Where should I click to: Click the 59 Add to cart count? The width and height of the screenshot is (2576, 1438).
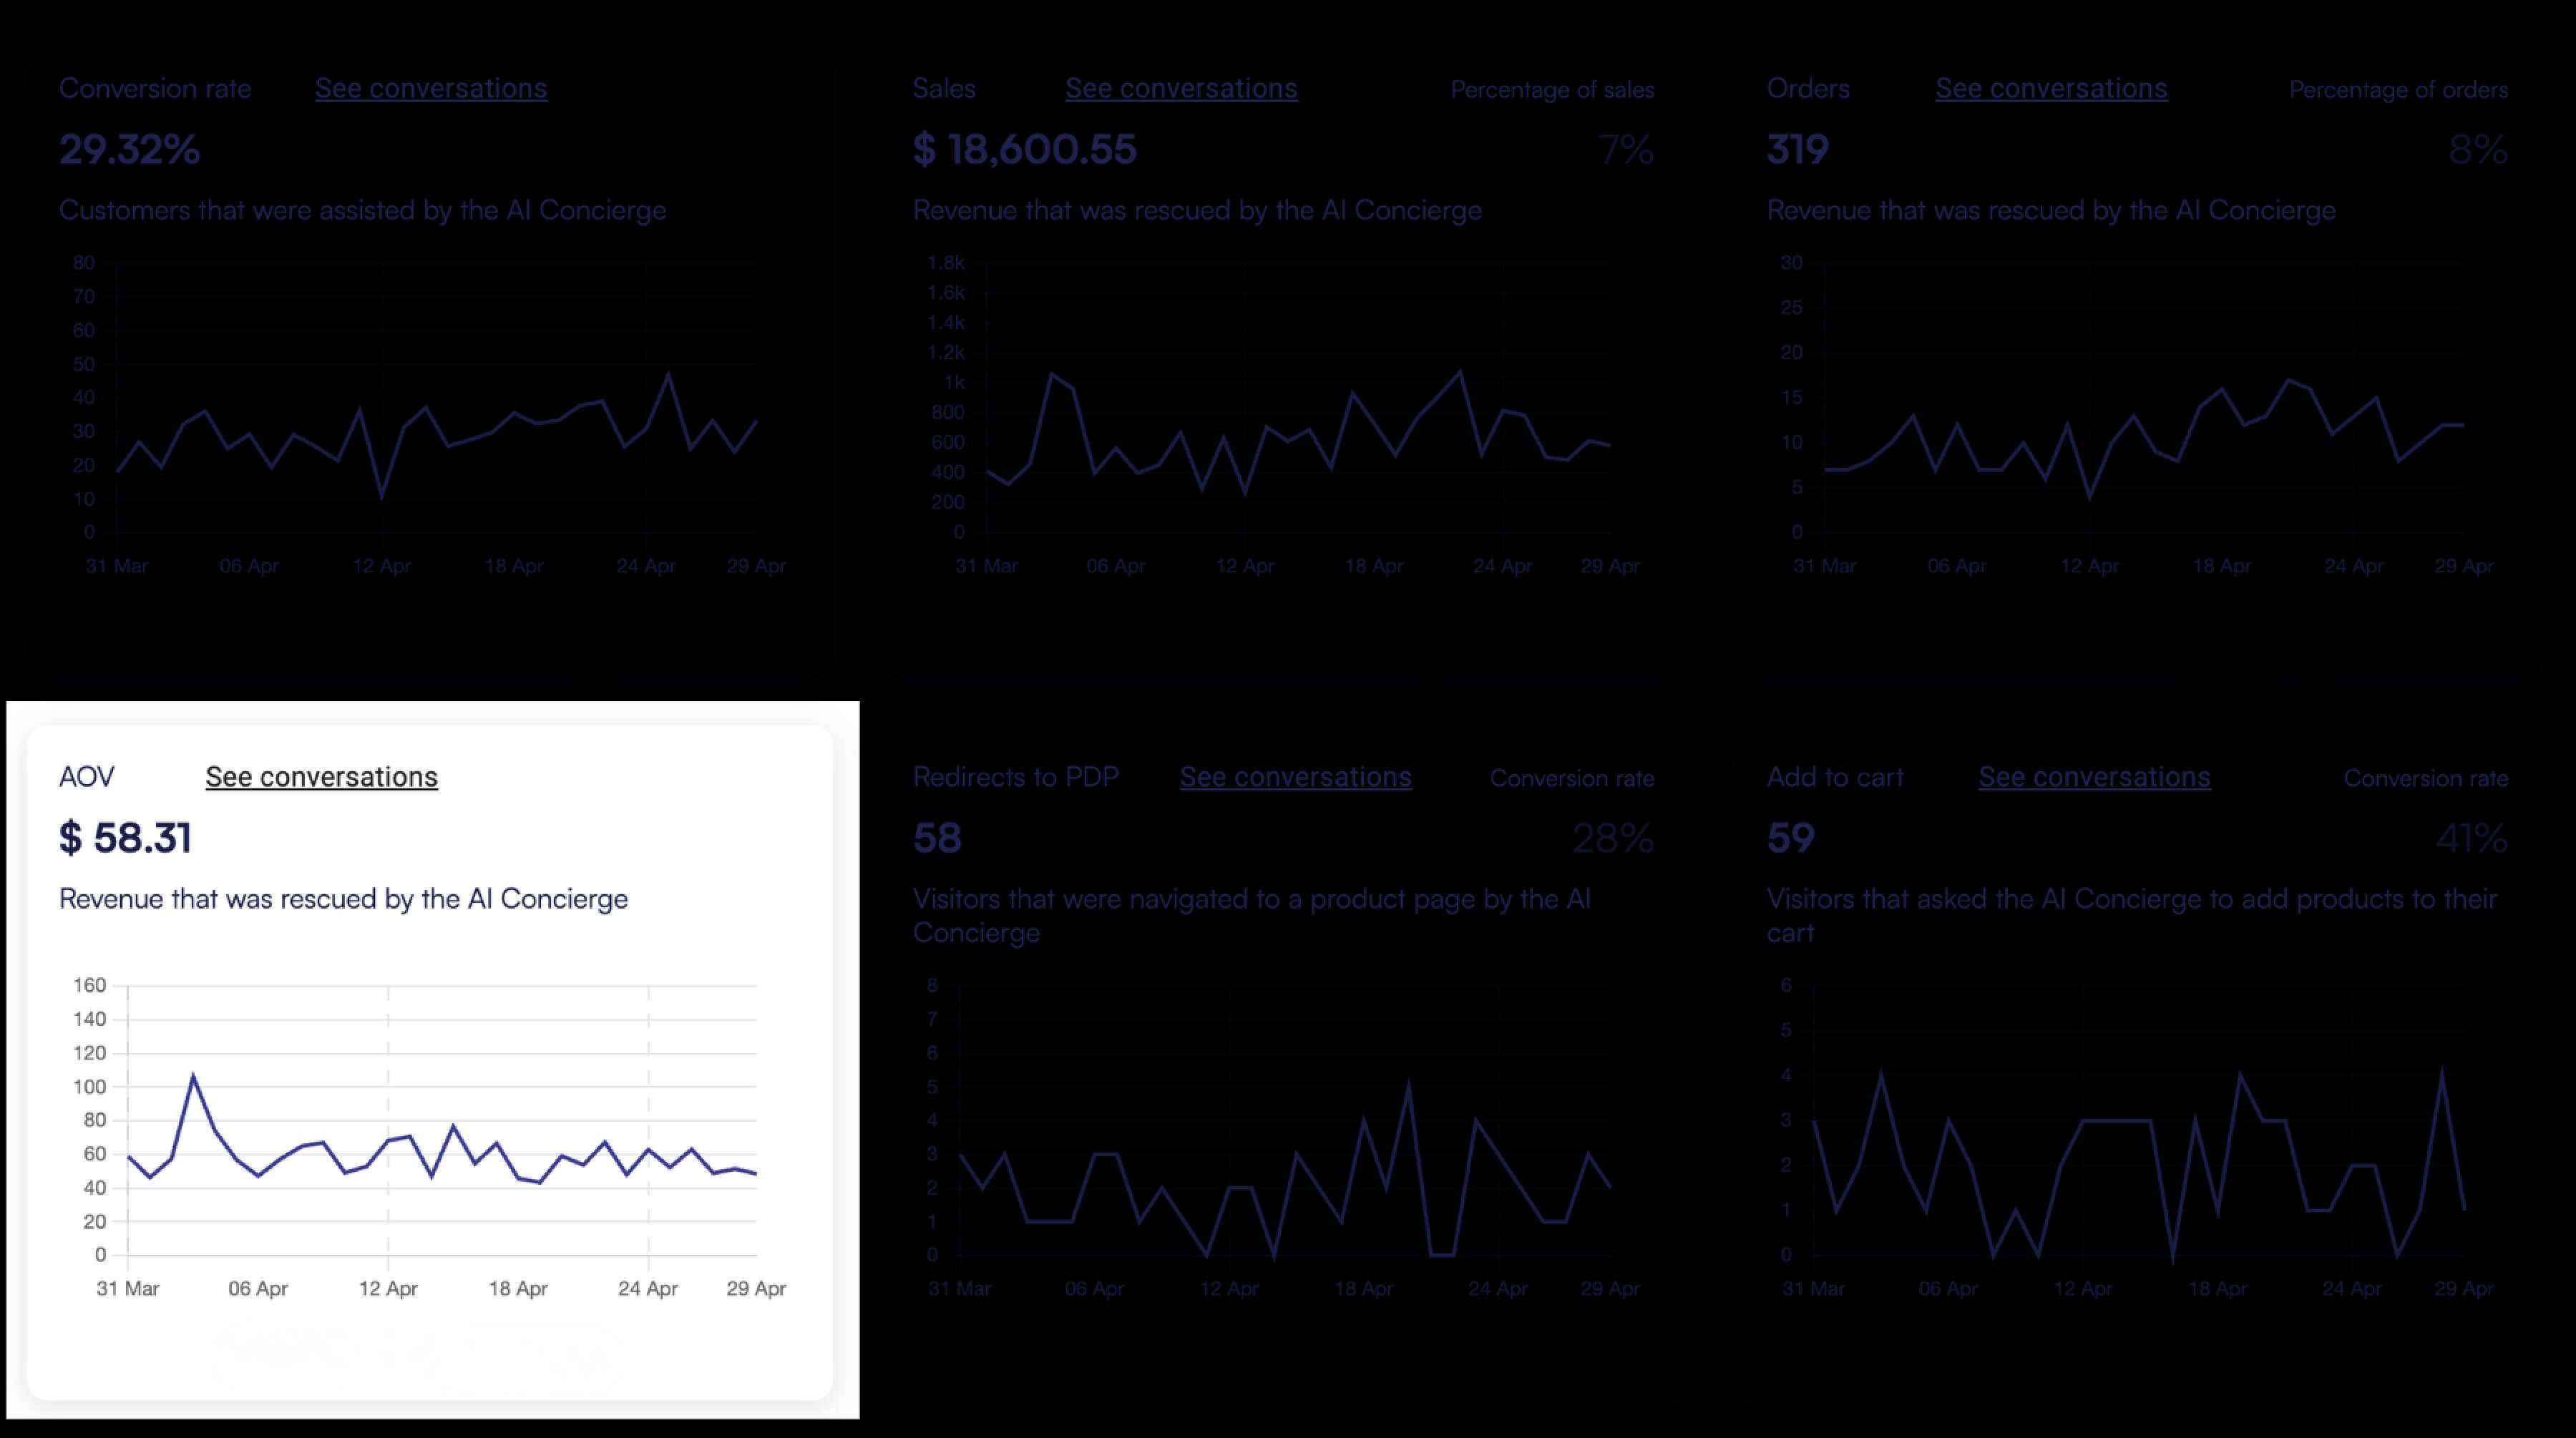point(1790,838)
